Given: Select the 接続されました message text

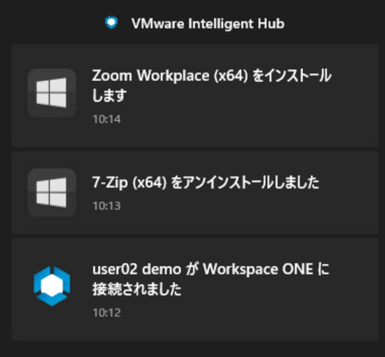Looking at the screenshot, I should coord(137,289).
